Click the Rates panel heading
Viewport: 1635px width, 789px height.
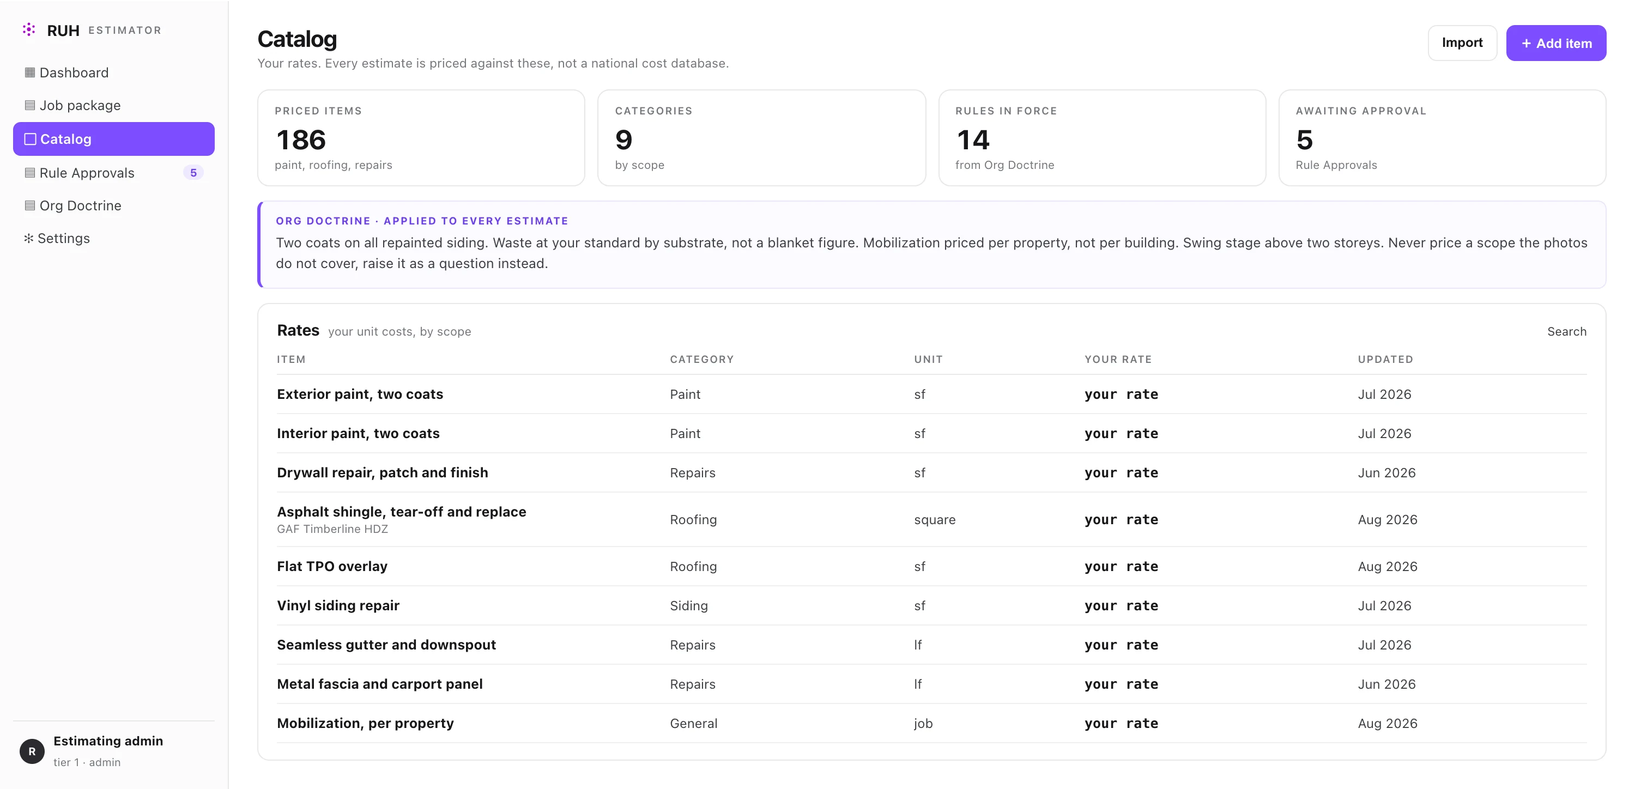click(x=298, y=330)
